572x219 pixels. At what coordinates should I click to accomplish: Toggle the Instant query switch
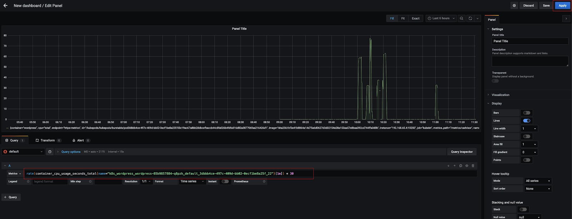[x=225, y=181]
